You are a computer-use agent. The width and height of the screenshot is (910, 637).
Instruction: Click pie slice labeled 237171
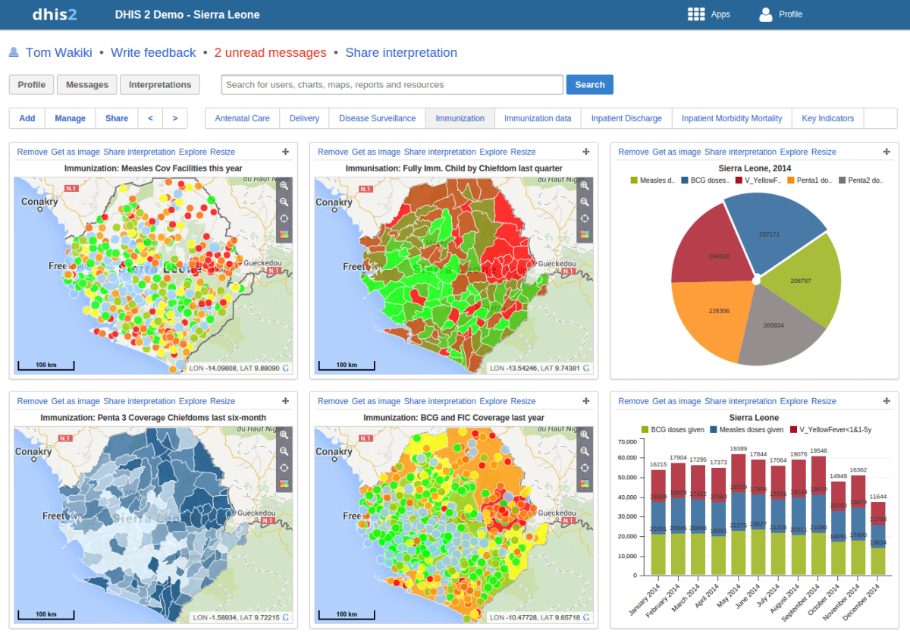769,234
